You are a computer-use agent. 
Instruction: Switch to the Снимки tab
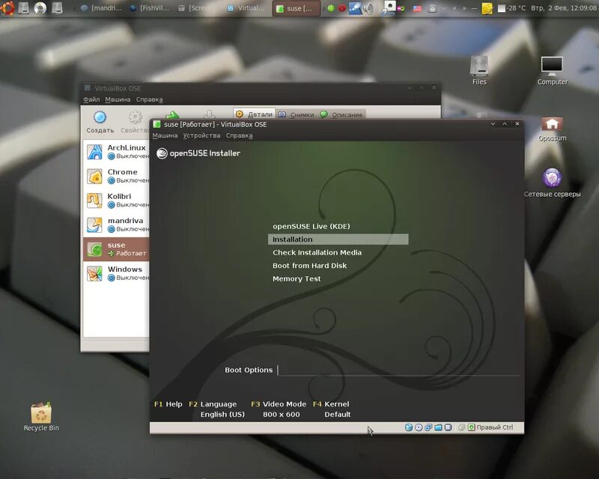coord(297,115)
